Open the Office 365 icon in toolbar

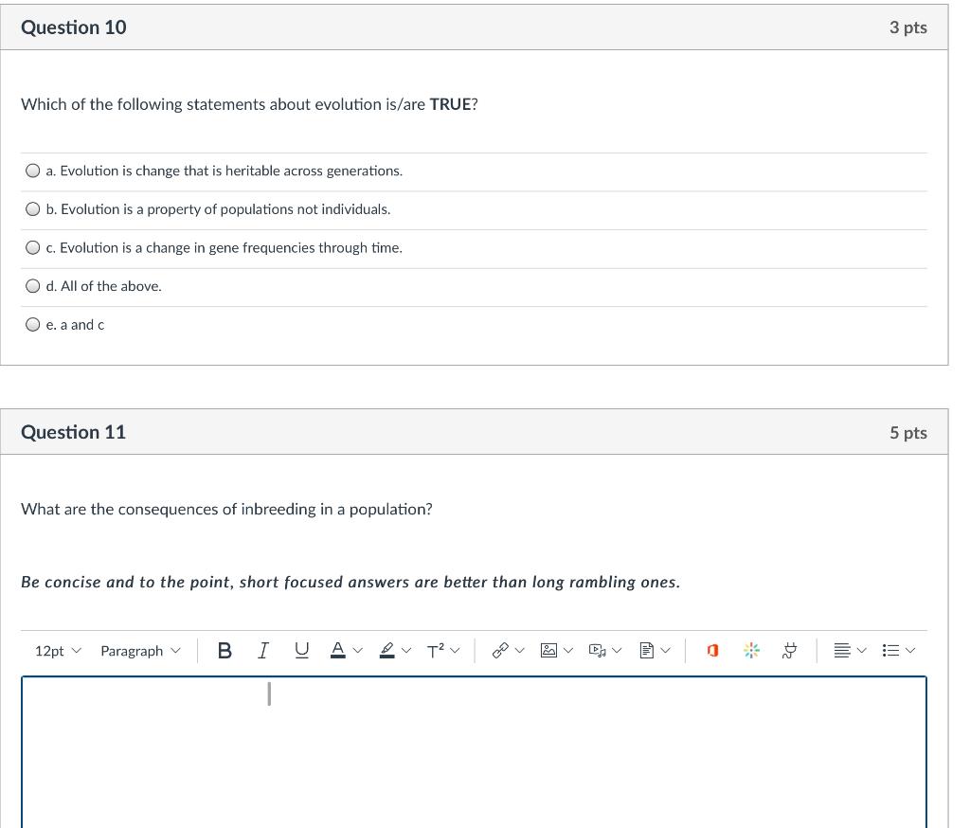[712, 651]
